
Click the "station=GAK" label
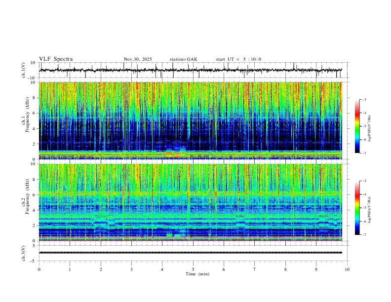coord(183,59)
